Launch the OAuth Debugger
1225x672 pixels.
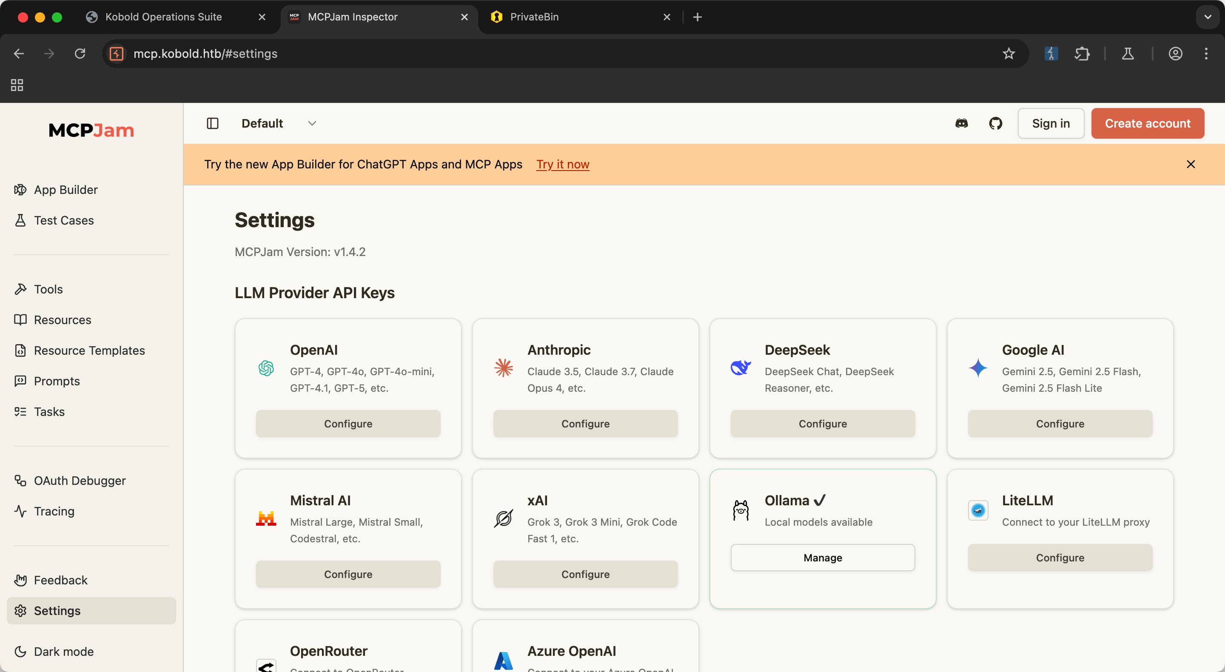coord(91,480)
